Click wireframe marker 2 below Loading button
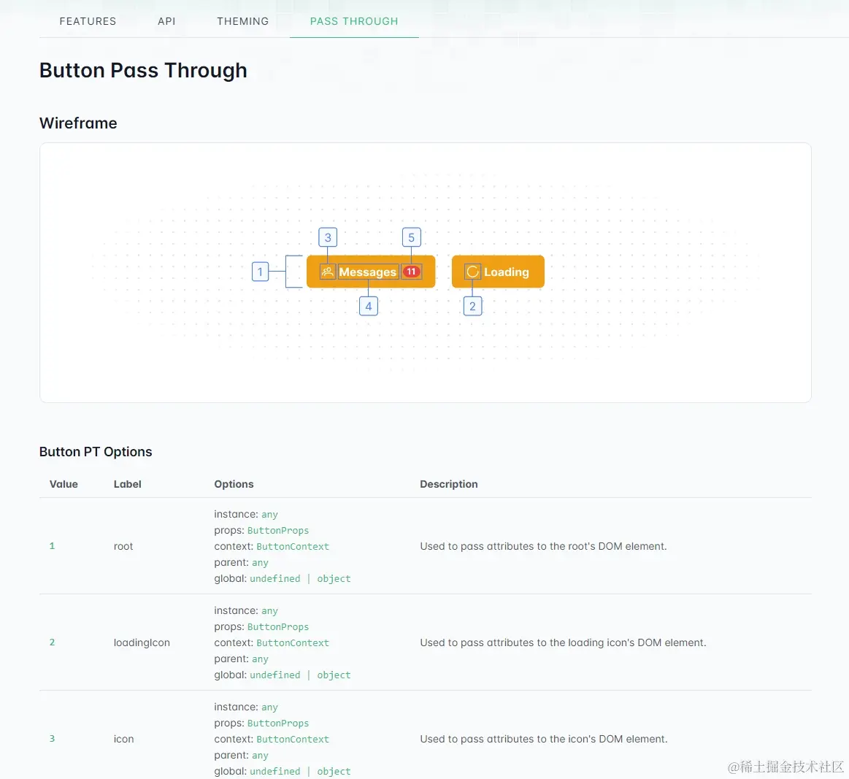Screen dimensions: 849x779 [x=472, y=306]
